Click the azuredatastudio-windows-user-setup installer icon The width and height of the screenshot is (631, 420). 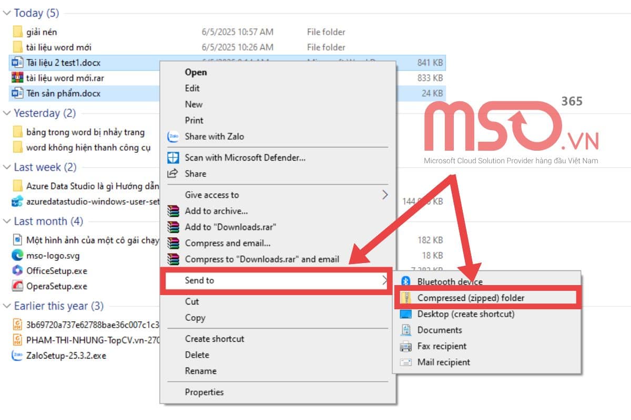[x=17, y=201]
